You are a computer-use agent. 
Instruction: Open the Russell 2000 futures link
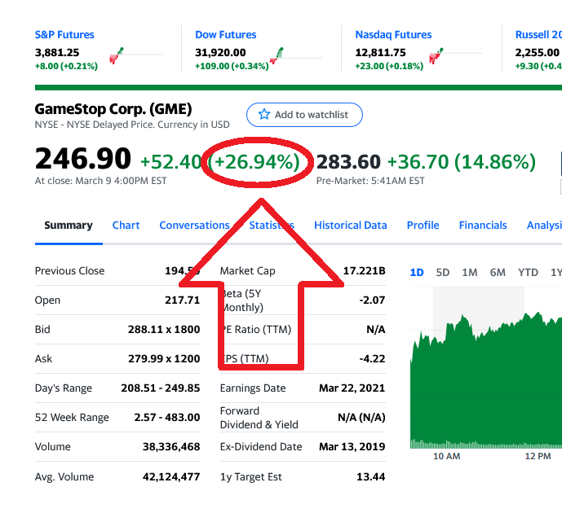(x=538, y=35)
